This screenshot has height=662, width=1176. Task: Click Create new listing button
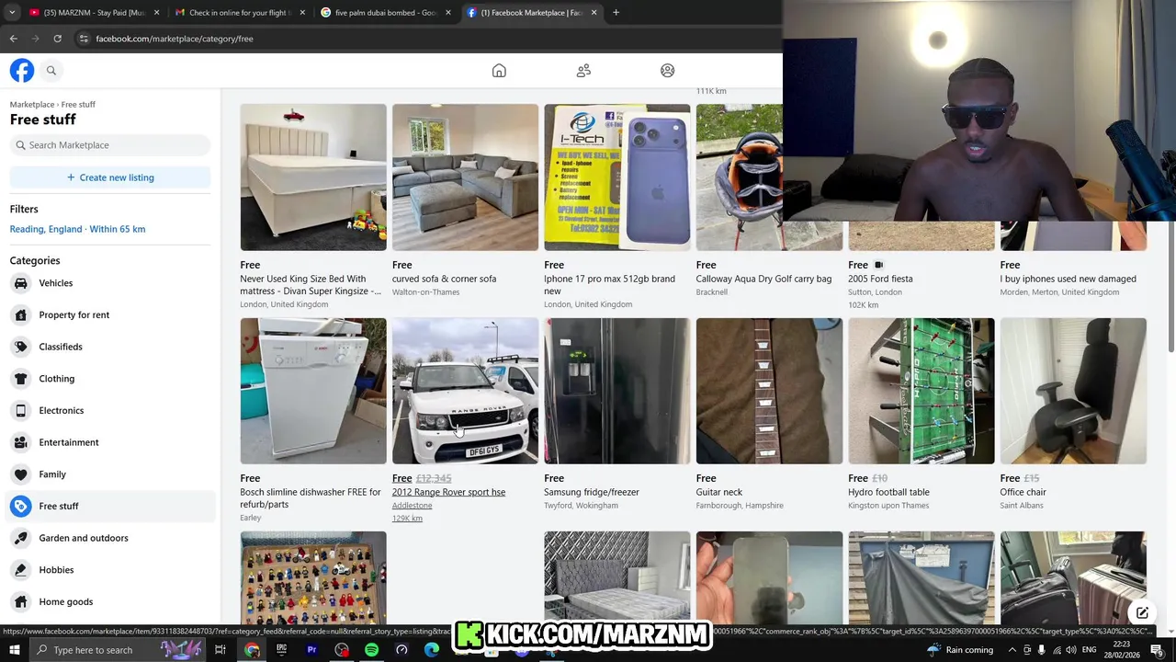(110, 177)
